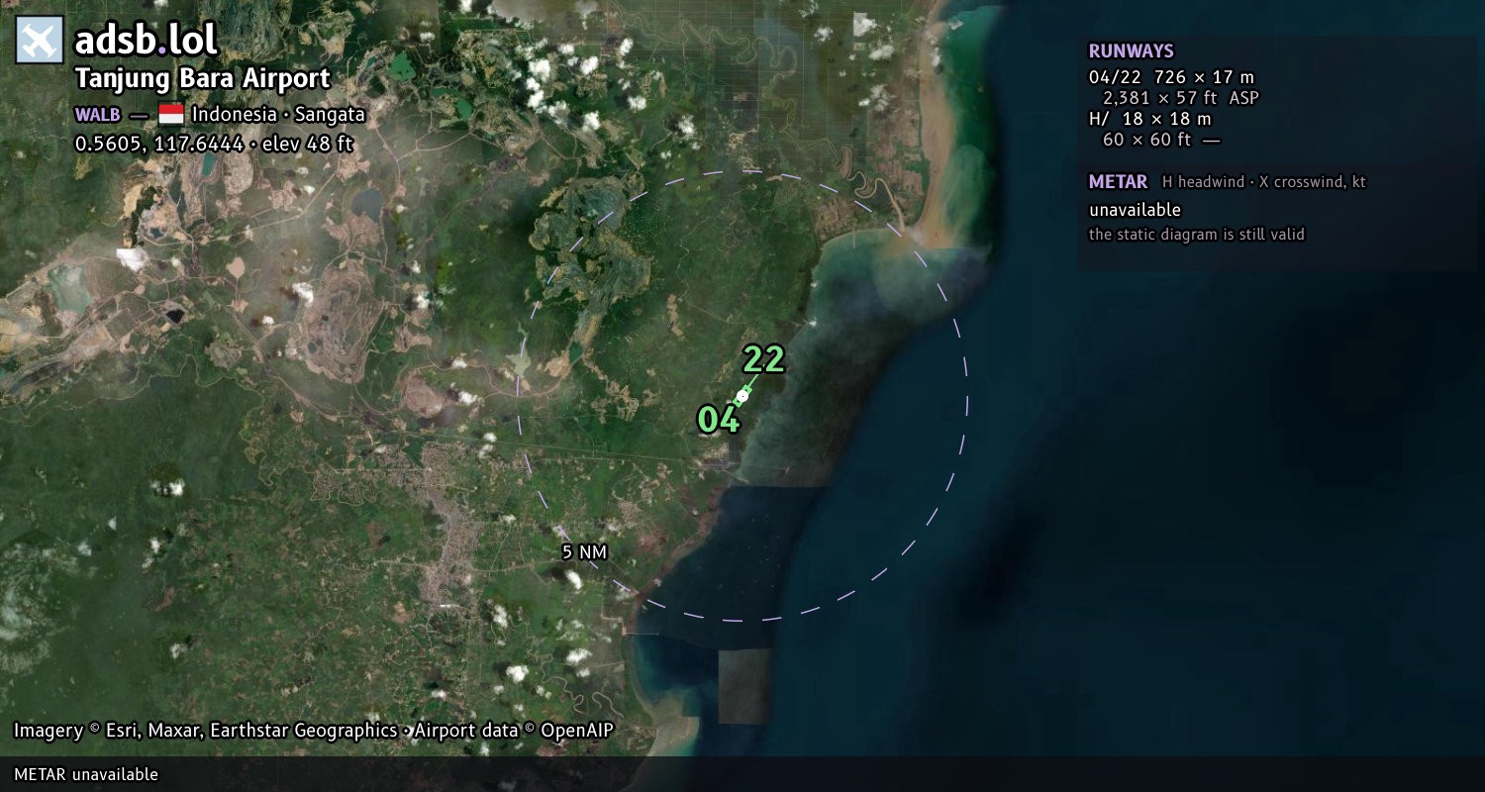Click the RUNWAYS panel heading
This screenshot has height=792, width=1485.
pyautogui.click(x=1131, y=51)
